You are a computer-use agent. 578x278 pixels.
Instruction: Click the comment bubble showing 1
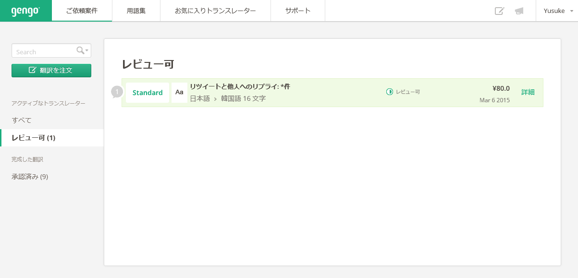[117, 92]
